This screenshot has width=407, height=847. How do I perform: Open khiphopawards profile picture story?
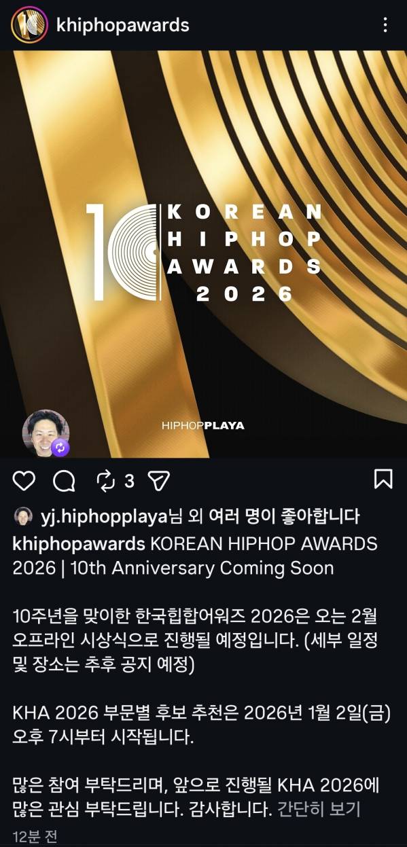point(29,25)
